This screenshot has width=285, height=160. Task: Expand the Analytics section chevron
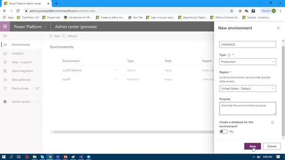click(x=37, y=53)
